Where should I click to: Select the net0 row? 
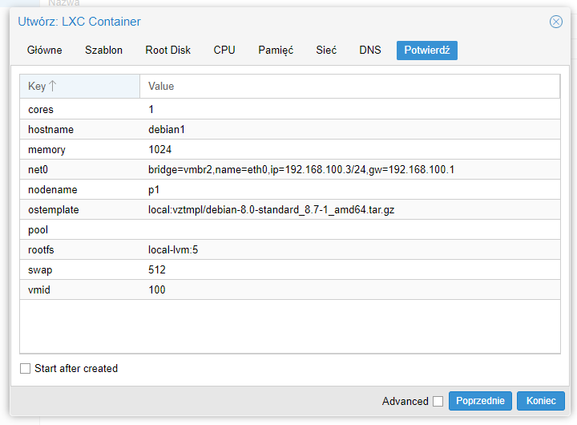[289, 170]
